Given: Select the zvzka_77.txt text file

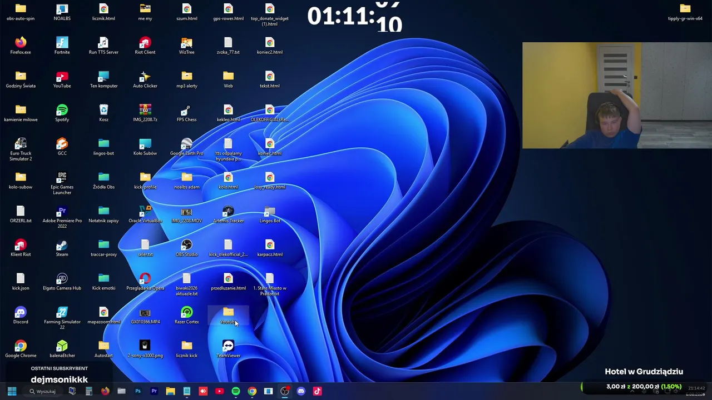Looking at the screenshot, I should tap(228, 46).
